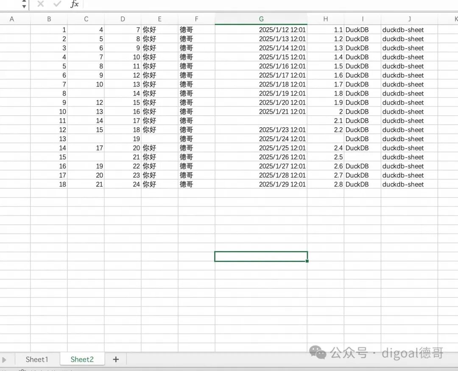Select the cell with value 2.8
The width and height of the screenshot is (458, 371).
coord(325,184)
